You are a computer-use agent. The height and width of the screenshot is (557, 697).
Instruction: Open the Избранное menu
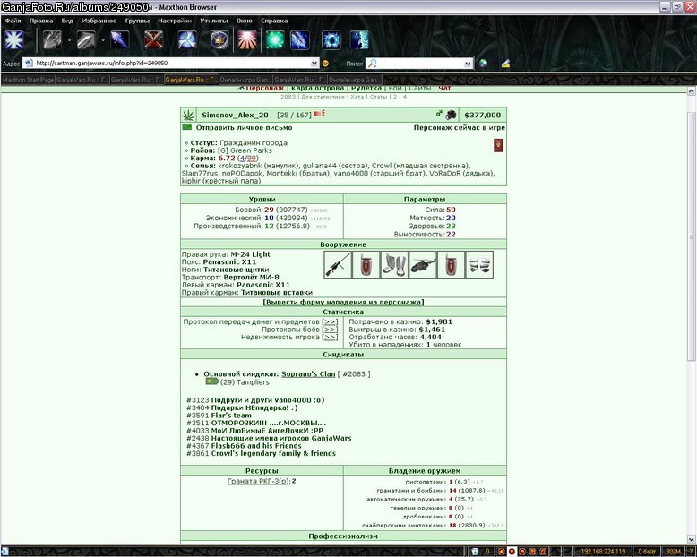pos(99,21)
